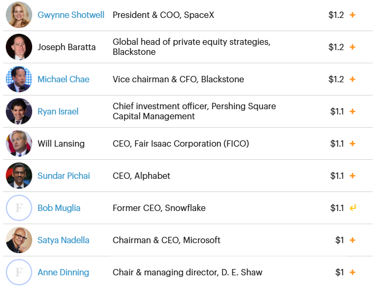The width and height of the screenshot is (381, 288).
Task: Expand Satya Nadella row plus icon
Action: (x=353, y=240)
